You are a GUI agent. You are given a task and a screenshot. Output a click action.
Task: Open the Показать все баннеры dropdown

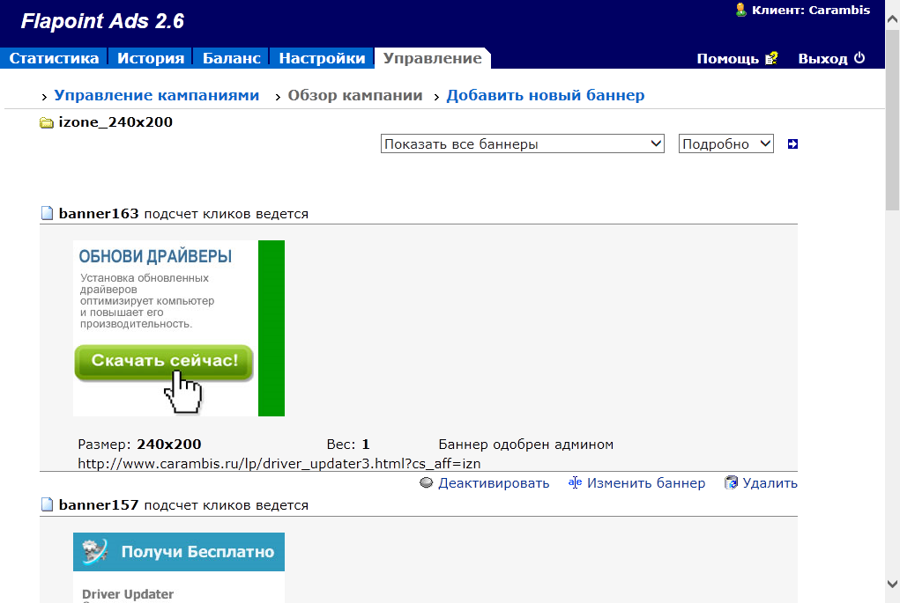523,143
